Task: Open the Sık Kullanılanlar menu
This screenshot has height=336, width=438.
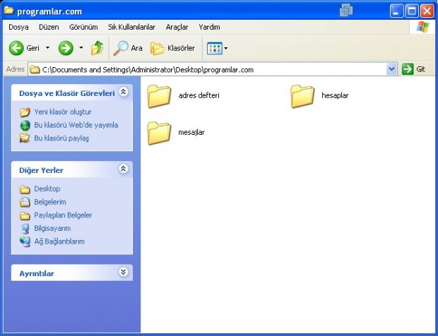Action: [x=131, y=27]
